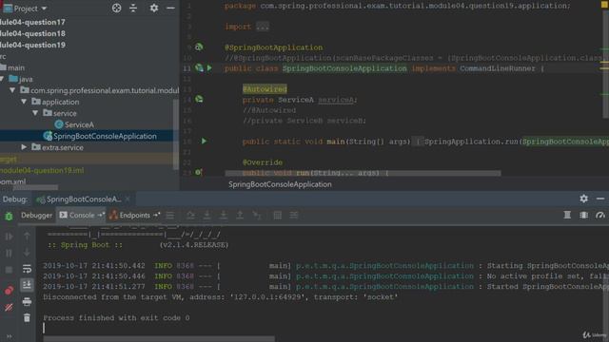Screen dimensions: 609x342
Task: Click first SpringBootConsoleApplication logger link in console
Action: 384,266
